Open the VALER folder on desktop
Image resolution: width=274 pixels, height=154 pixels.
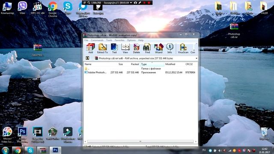tap(264, 8)
